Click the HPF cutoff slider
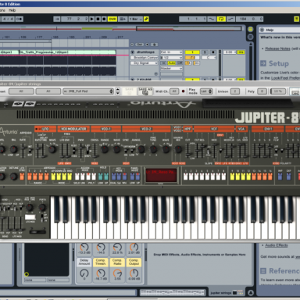The image size is (300, 300). click(x=187, y=151)
